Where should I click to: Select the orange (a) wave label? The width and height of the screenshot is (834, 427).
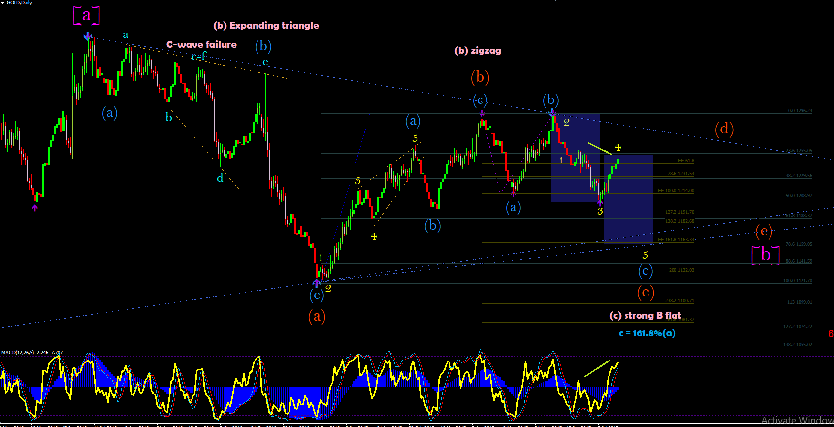(x=317, y=316)
